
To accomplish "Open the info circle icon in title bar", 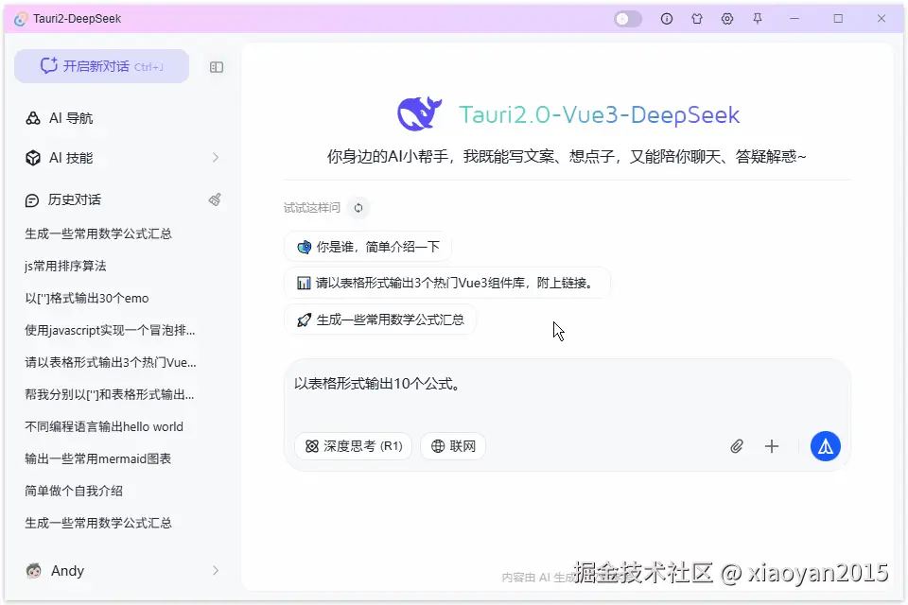I will tap(667, 19).
